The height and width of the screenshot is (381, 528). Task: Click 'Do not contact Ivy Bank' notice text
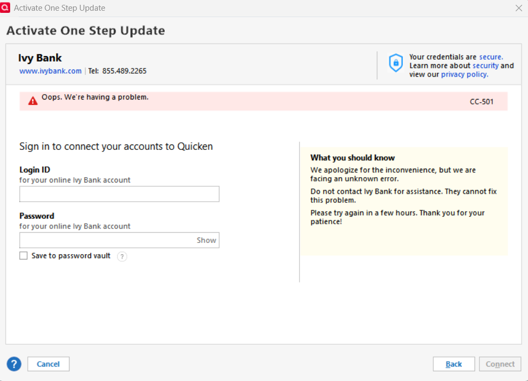tap(403, 196)
